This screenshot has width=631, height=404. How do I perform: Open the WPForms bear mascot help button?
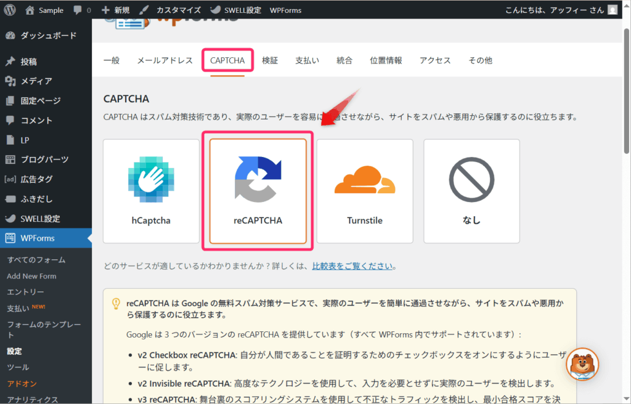(582, 364)
